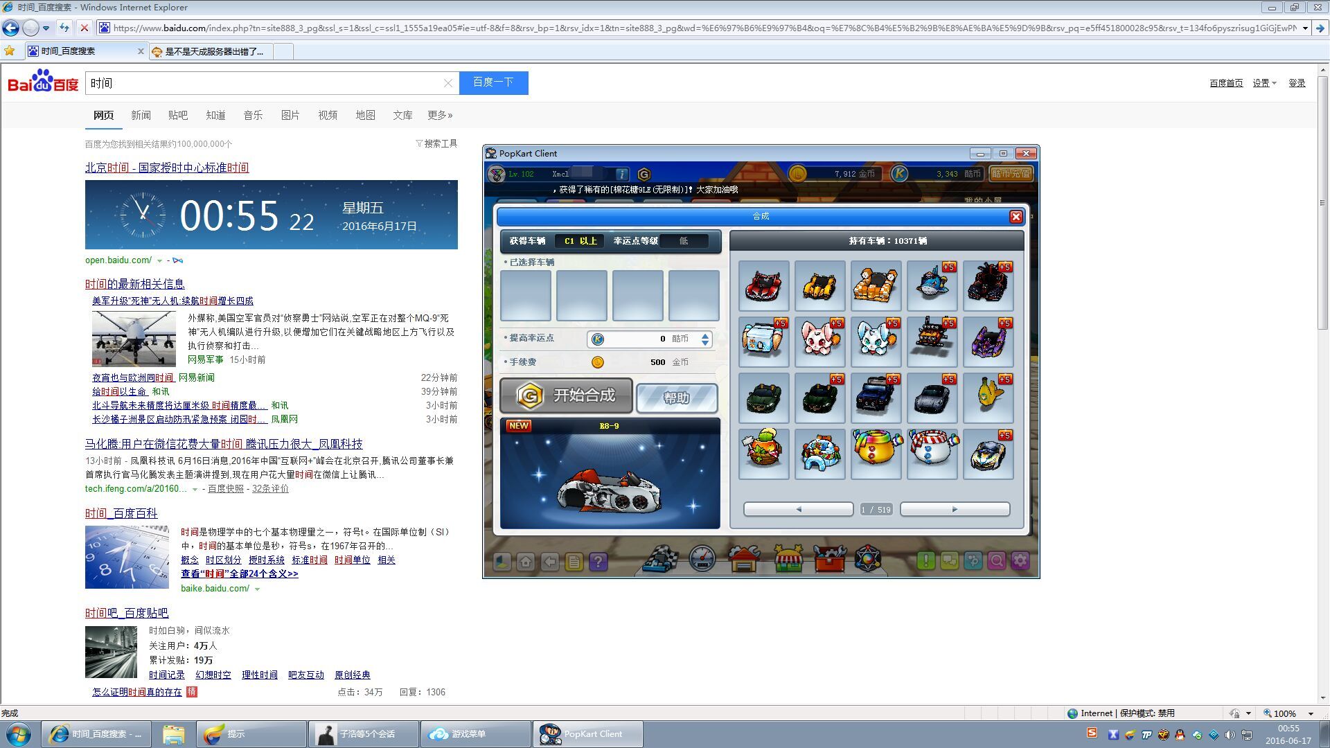Image resolution: width=1330 pixels, height=748 pixels.
Task: Click the pink magnifier search icon in PopKart
Action: point(997,560)
